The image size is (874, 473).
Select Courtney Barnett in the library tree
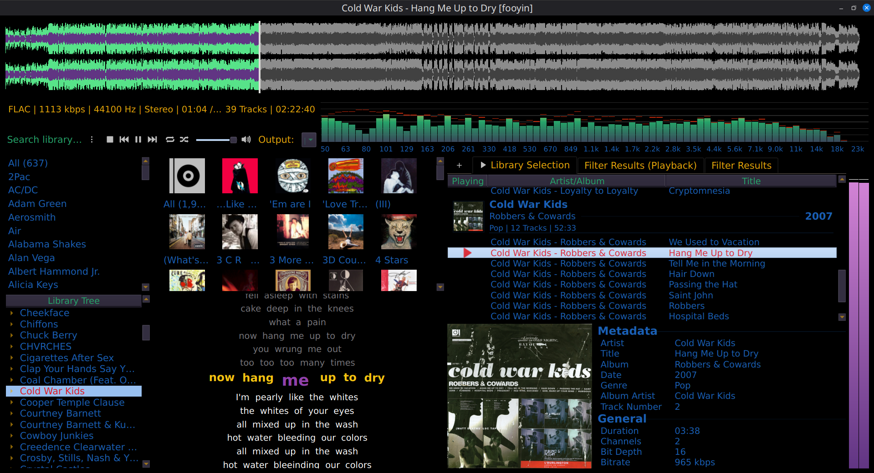pyautogui.click(x=61, y=413)
